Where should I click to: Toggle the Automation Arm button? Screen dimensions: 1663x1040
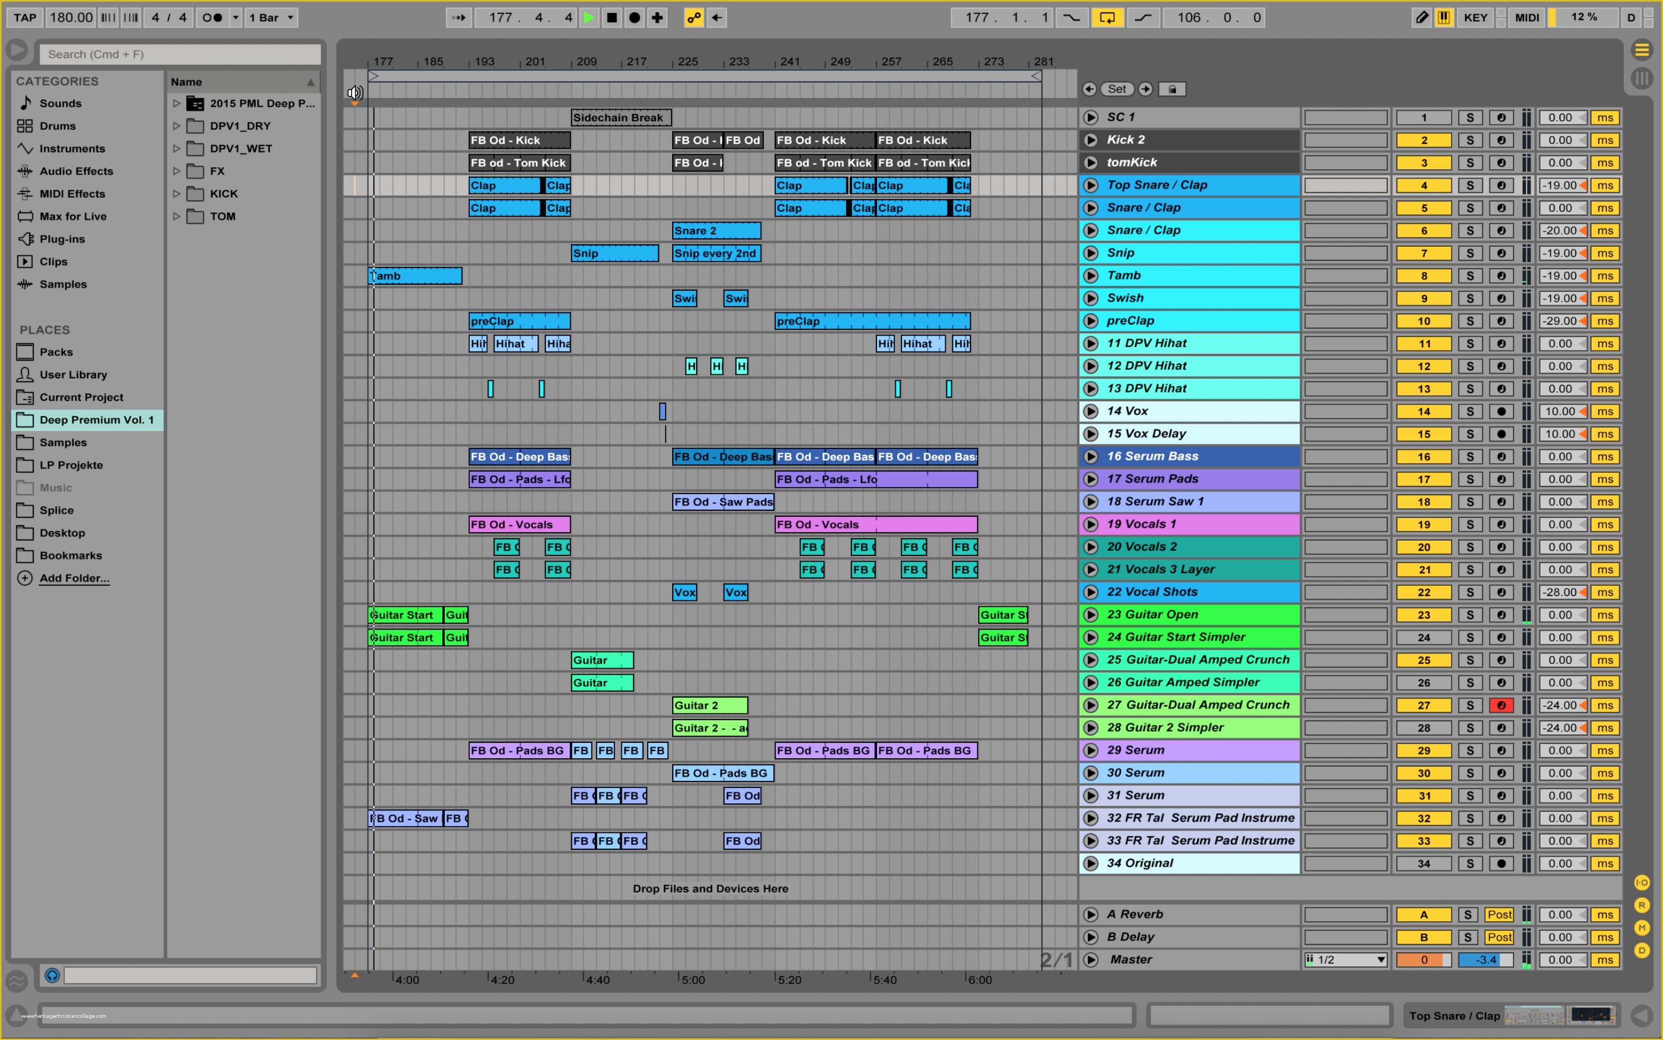click(694, 18)
